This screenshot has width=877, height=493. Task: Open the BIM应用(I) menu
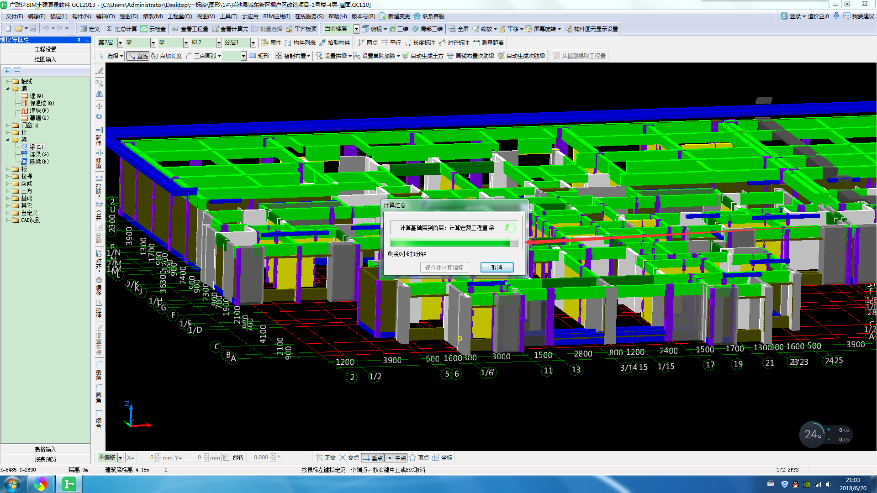(276, 16)
